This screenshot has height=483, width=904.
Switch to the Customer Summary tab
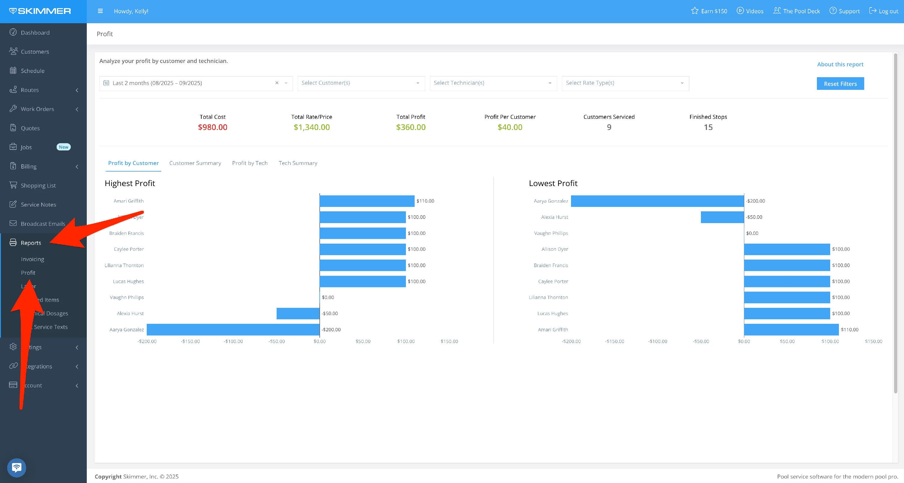click(x=195, y=163)
